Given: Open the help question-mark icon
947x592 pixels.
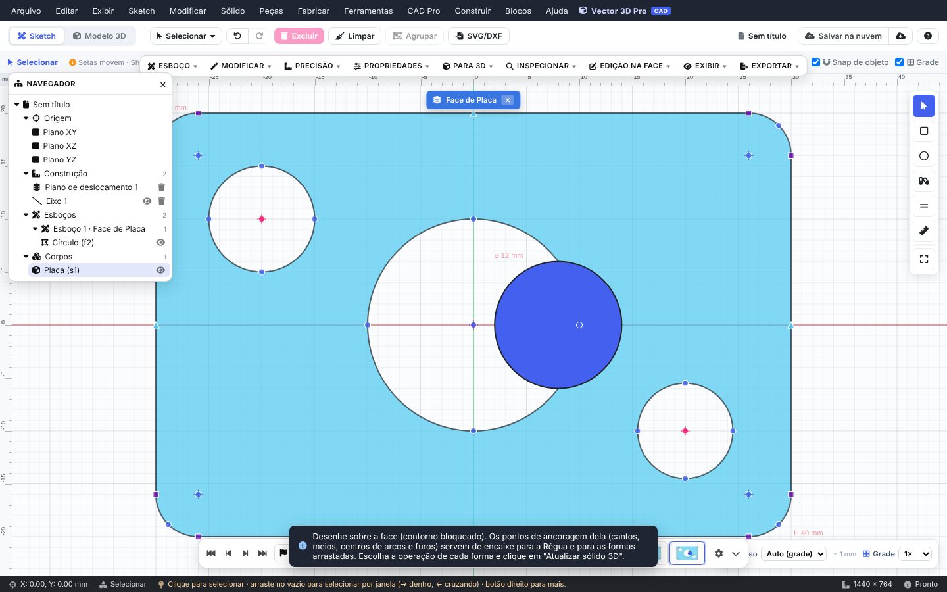Looking at the screenshot, I should click(x=928, y=36).
